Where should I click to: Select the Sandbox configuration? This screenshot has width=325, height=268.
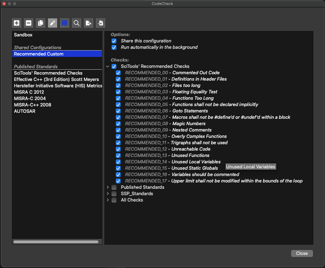pyautogui.click(x=57, y=35)
